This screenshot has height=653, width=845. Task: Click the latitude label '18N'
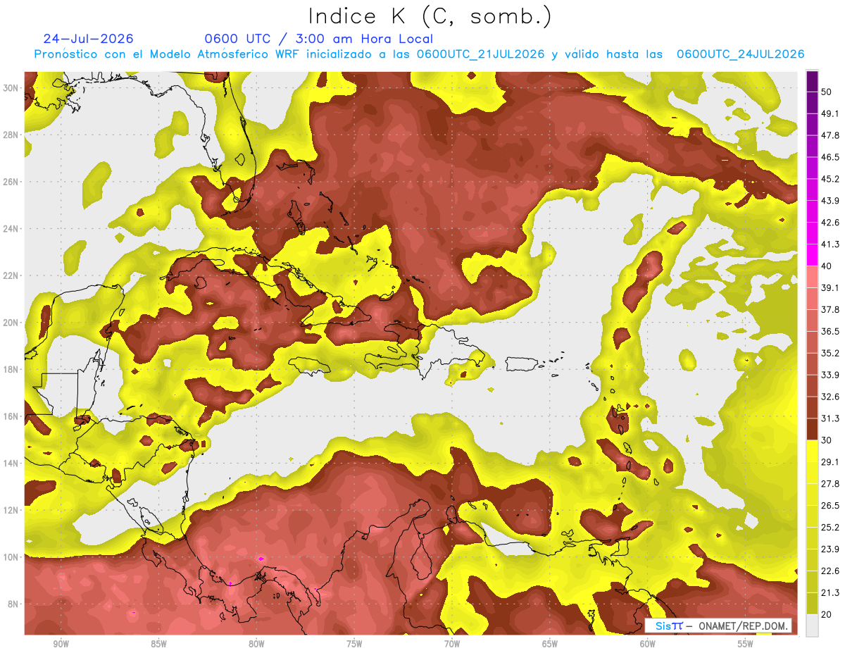[x=11, y=369]
